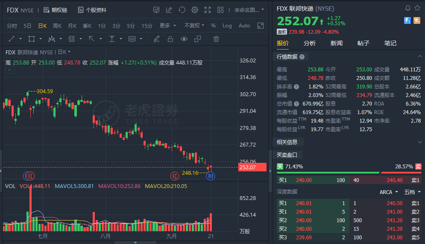Toggle drawings visibility eye icon

184,39
